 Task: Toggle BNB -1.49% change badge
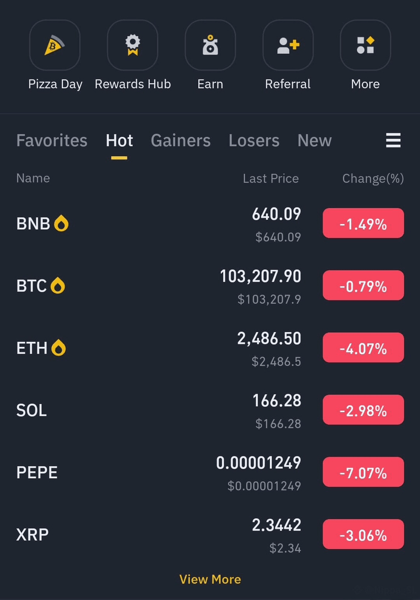pyautogui.click(x=363, y=223)
